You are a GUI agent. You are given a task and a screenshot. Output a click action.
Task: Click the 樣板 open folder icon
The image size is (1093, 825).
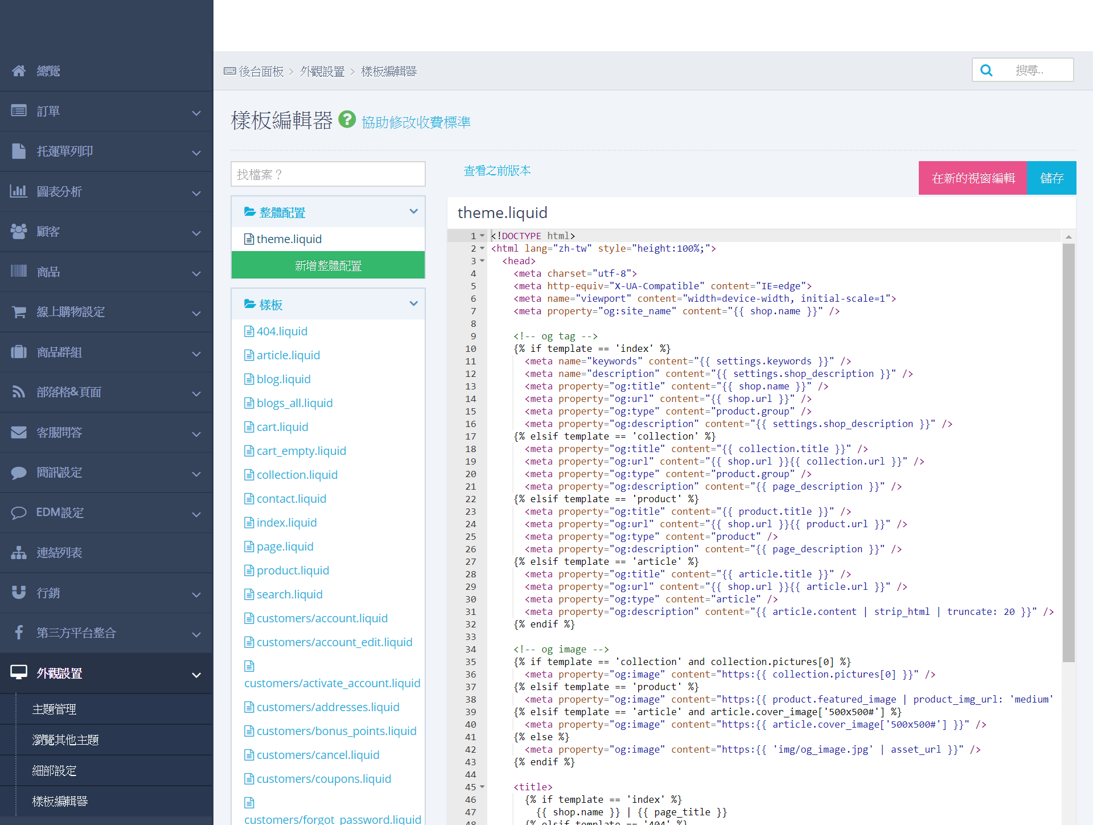point(250,304)
